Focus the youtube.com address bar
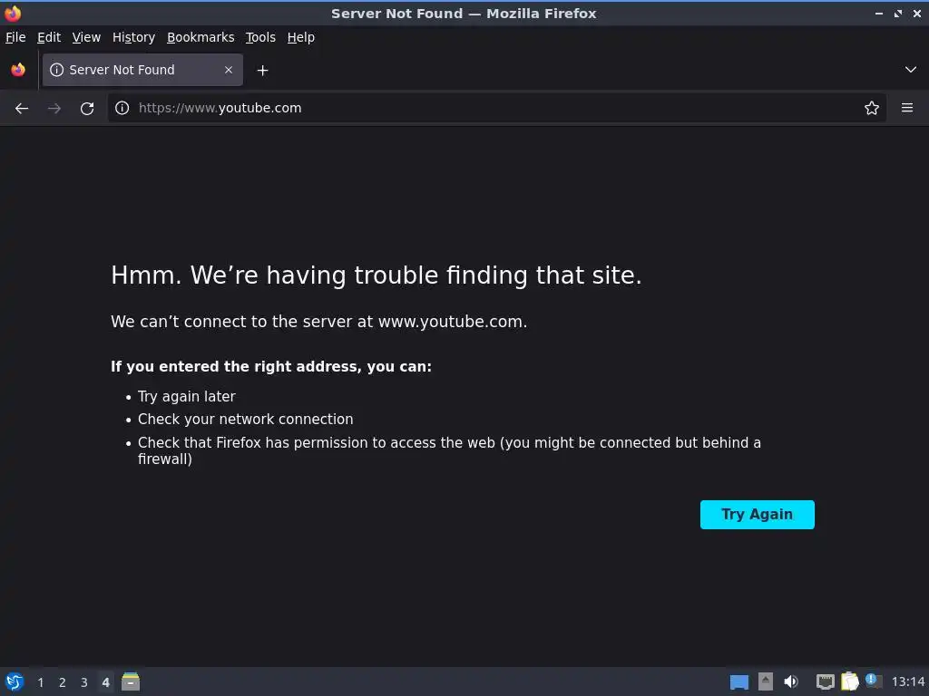This screenshot has height=696, width=929. pyautogui.click(x=496, y=108)
